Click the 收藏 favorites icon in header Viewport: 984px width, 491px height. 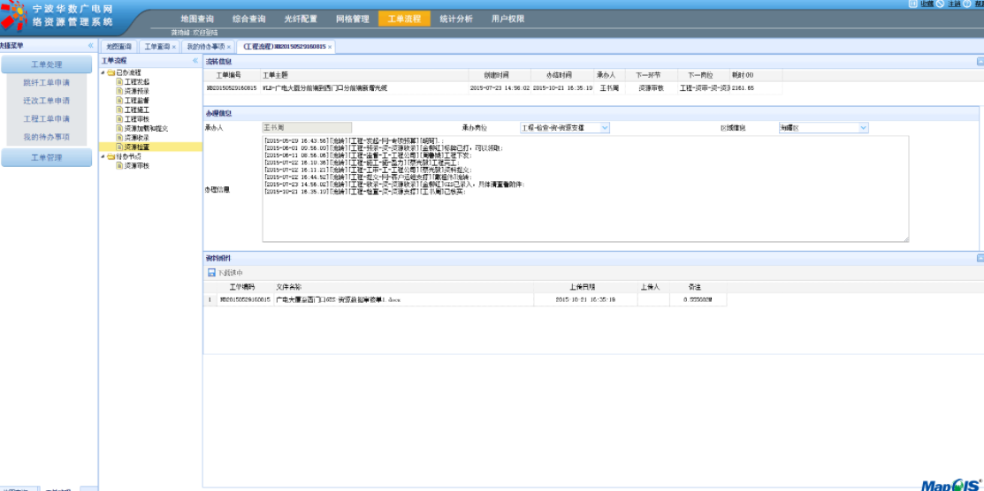point(913,4)
